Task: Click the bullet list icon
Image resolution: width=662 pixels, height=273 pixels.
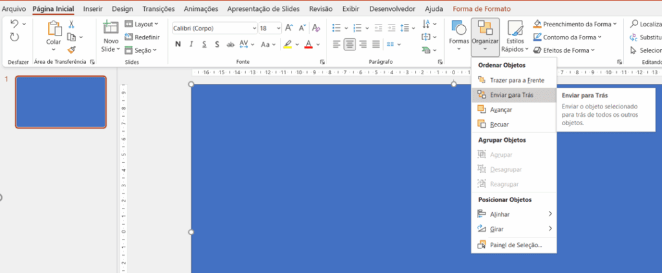Action: 336,28
